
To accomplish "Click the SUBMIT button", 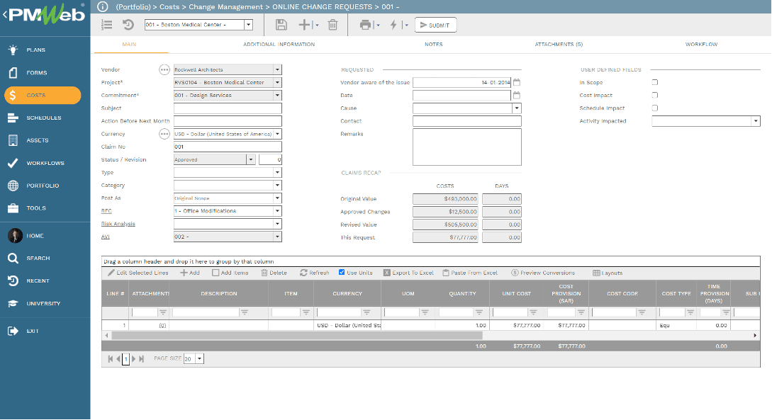I will click(435, 24).
